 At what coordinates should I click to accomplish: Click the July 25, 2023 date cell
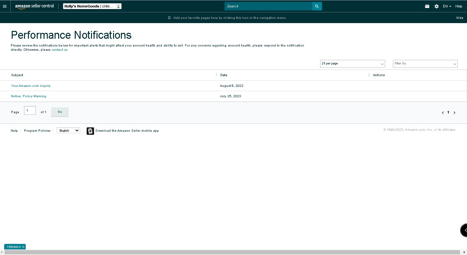coord(230,96)
